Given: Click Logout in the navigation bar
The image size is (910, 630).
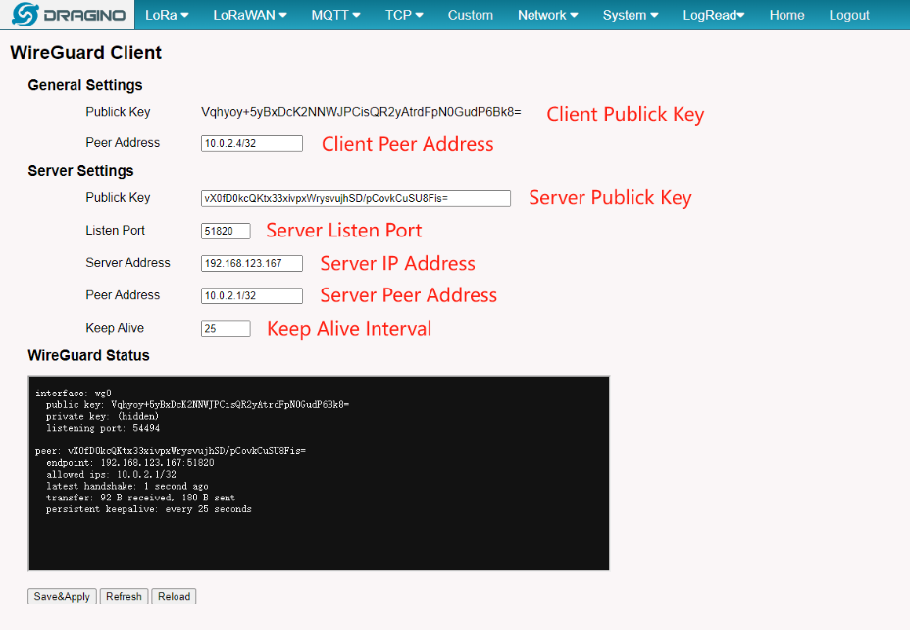Looking at the screenshot, I should 848,15.
